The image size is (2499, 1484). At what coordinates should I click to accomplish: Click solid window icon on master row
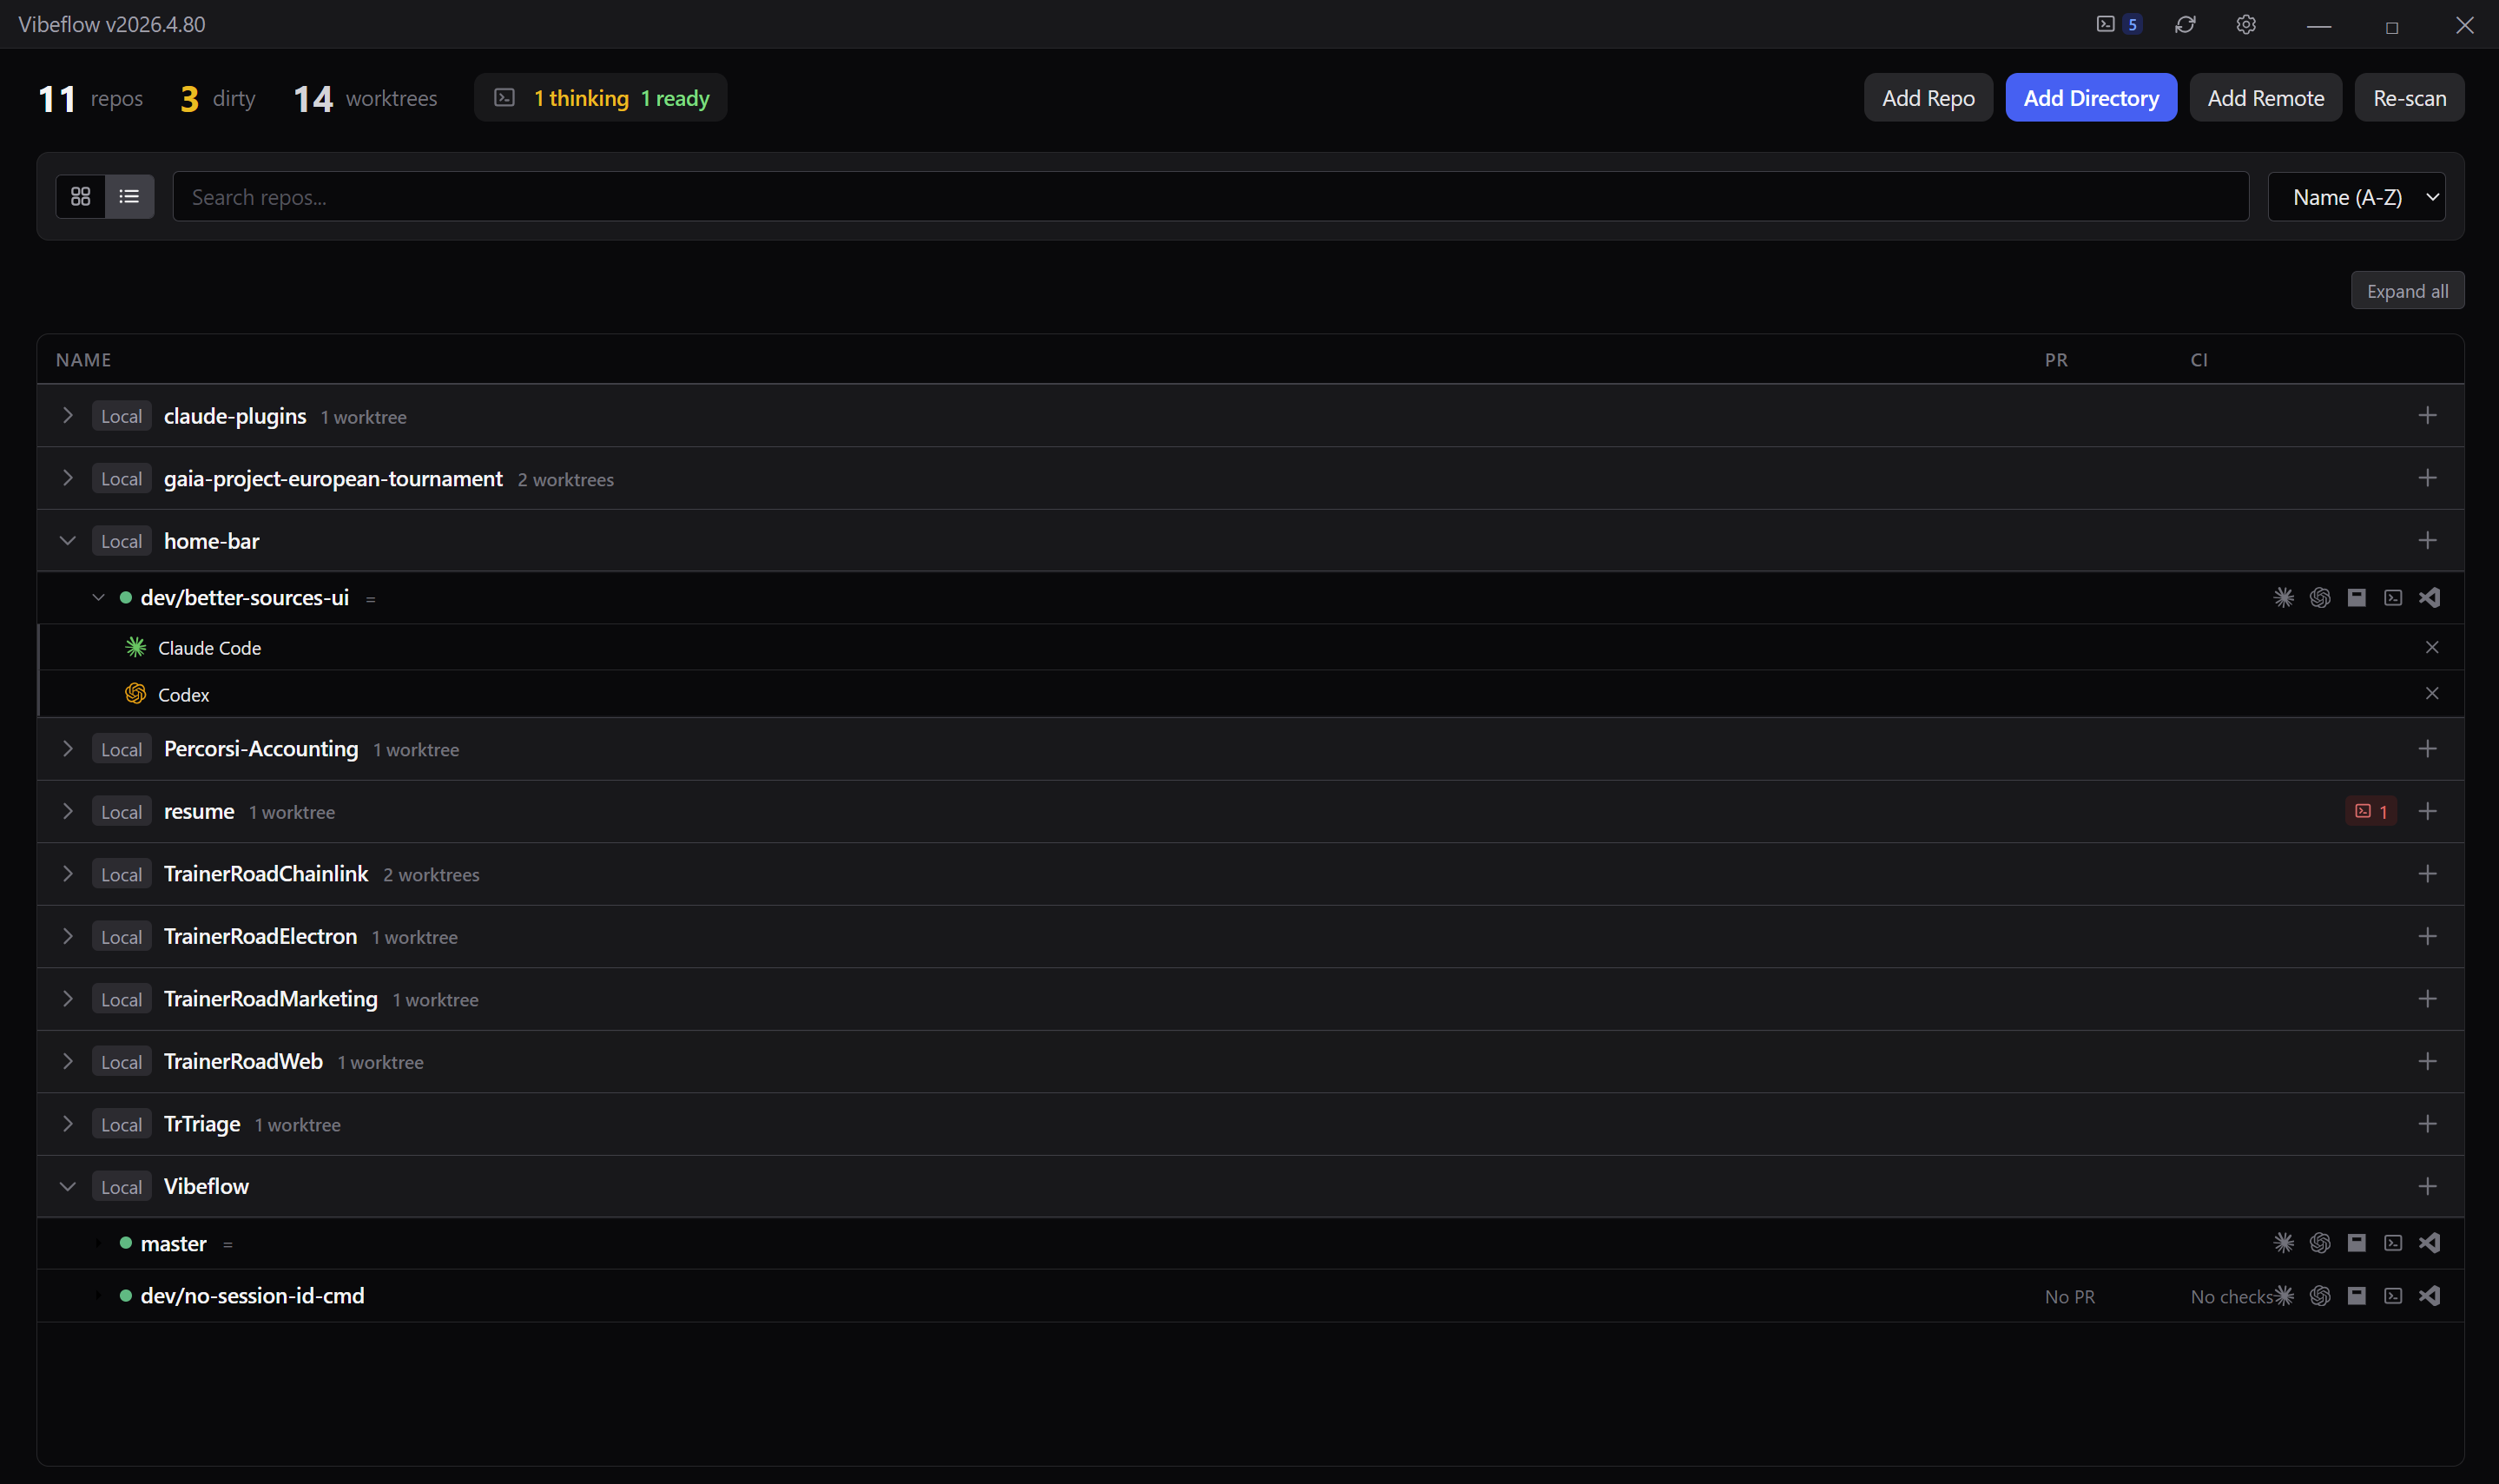tap(2357, 1243)
